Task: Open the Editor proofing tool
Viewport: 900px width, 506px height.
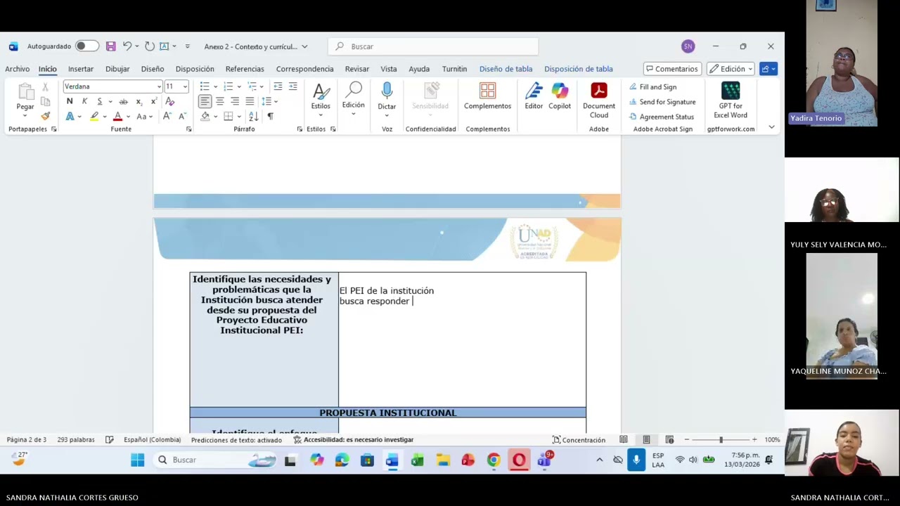Action: 534,96
